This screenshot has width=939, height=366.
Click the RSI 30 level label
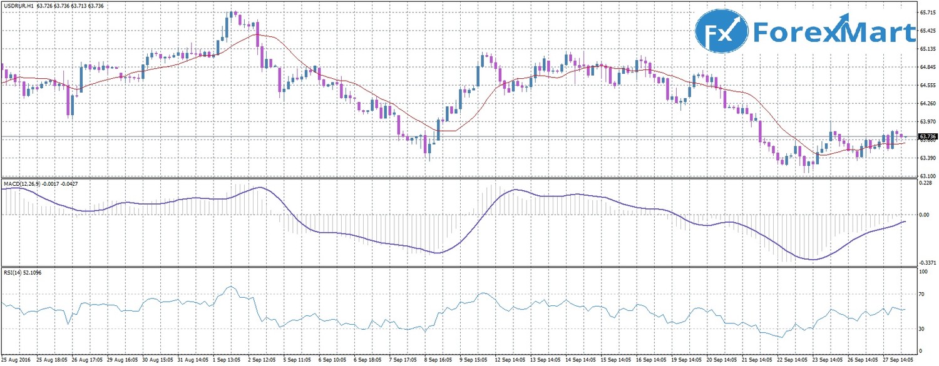[x=922, y=328]
